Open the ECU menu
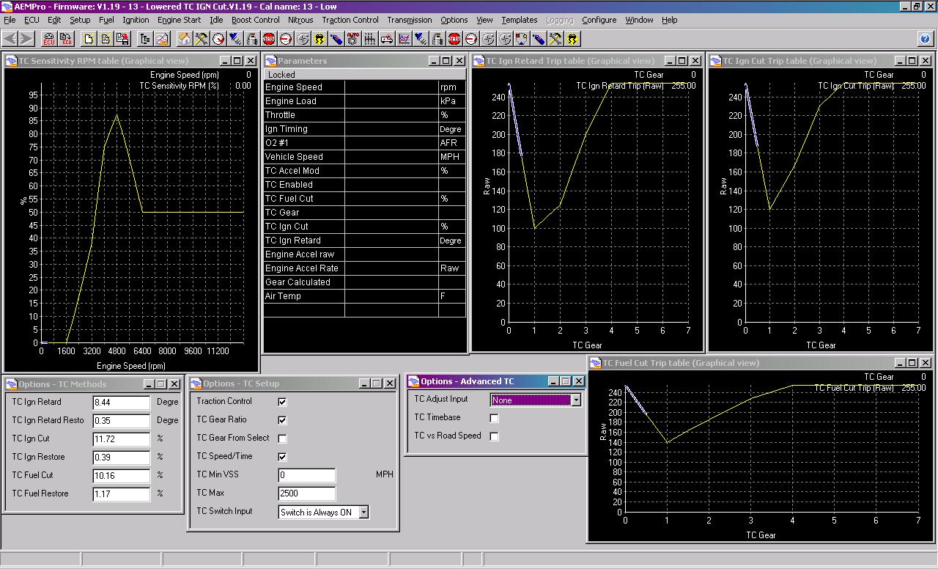 pyautogui.click(x=32, y=20)
